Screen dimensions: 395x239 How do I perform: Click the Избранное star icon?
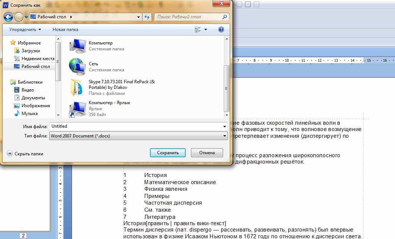(13, 42)
